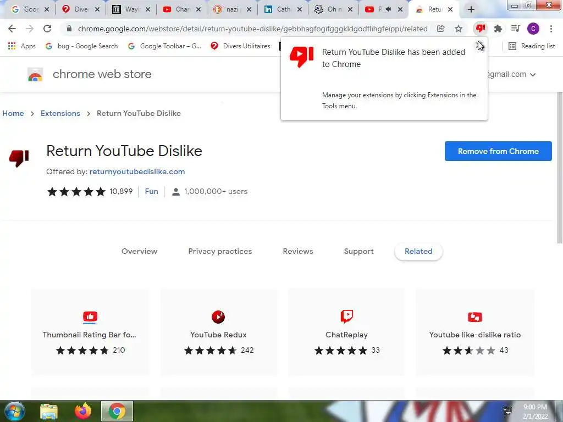
Task: Click Remove from Chrome button
Action: [498, 151]
